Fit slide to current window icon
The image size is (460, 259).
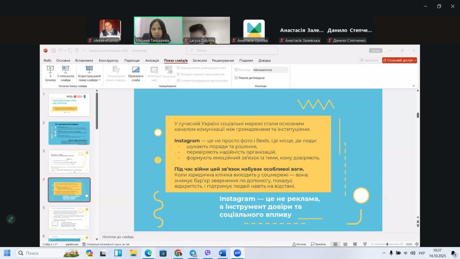point(416,244)
